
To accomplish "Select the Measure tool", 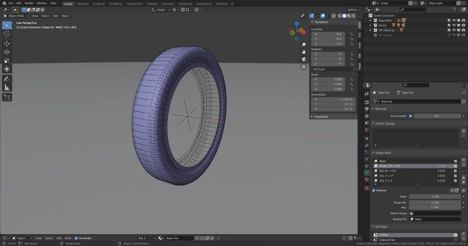I will 6,88.
